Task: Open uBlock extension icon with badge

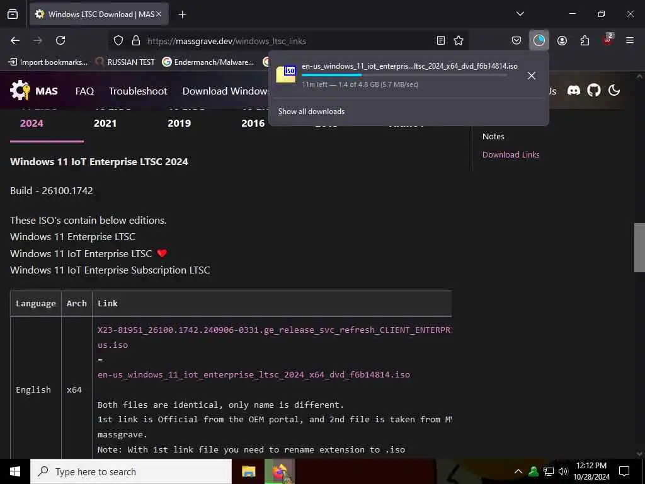Action: (608, 40)
